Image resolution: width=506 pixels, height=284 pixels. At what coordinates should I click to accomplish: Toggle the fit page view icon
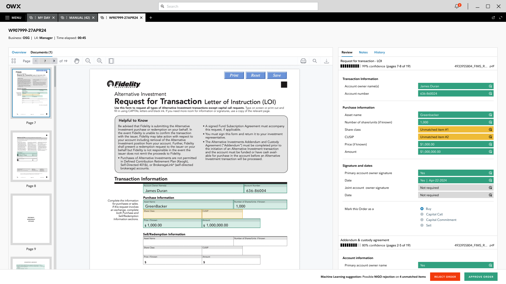pos(111,61)
